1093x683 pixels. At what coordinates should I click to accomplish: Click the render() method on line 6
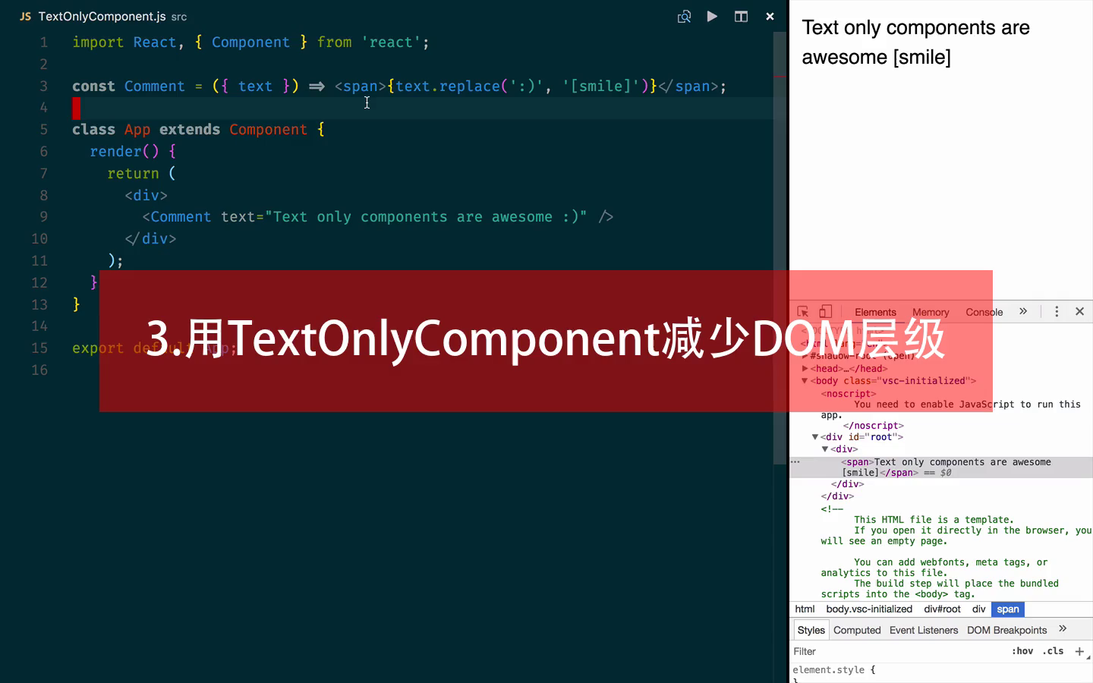124,151
